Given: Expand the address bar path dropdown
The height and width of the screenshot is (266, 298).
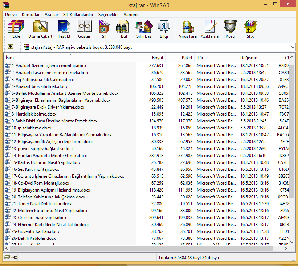Looking at the screenshot, I should point(292,47).
